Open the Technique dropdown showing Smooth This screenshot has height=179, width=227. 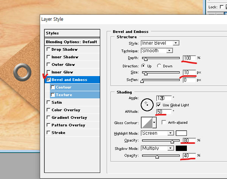[x=157, y=51]
